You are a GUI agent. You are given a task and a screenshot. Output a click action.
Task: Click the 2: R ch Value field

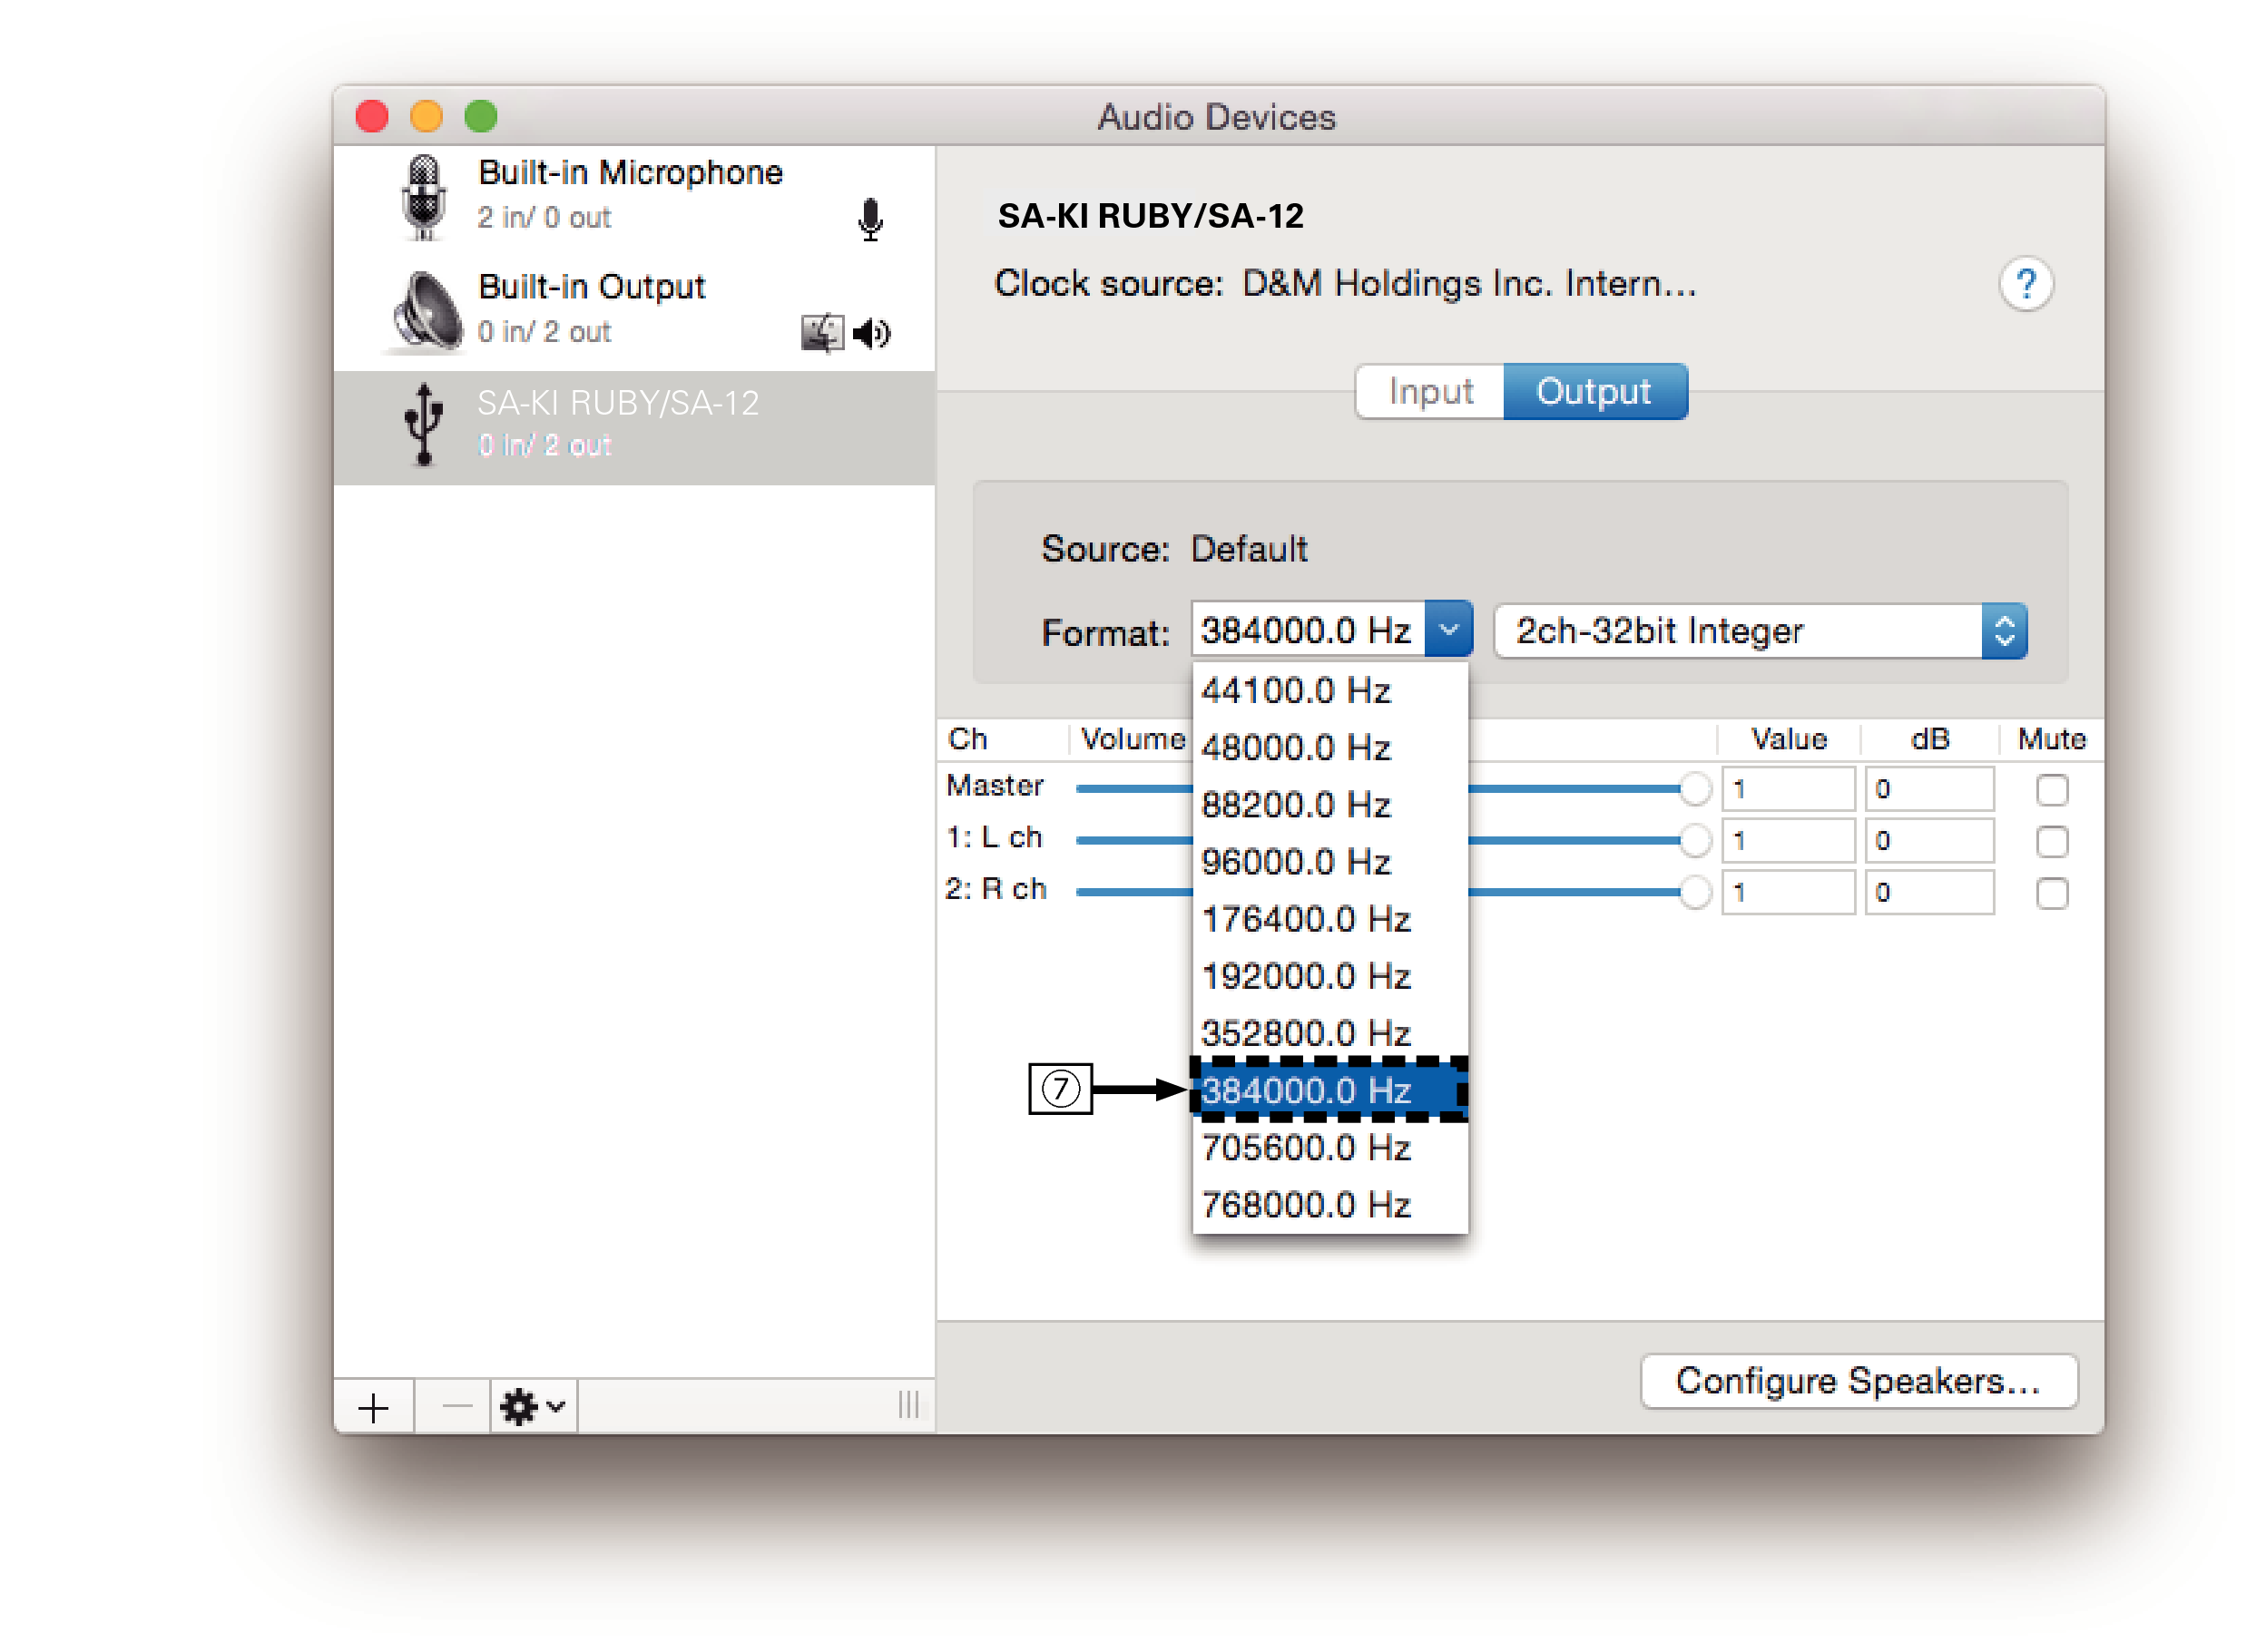point(1788,892)
